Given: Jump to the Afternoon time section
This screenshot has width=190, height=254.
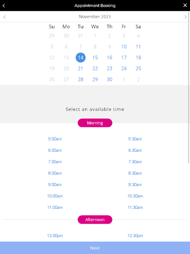Looking at the screenshot, I should click(95, 220).
